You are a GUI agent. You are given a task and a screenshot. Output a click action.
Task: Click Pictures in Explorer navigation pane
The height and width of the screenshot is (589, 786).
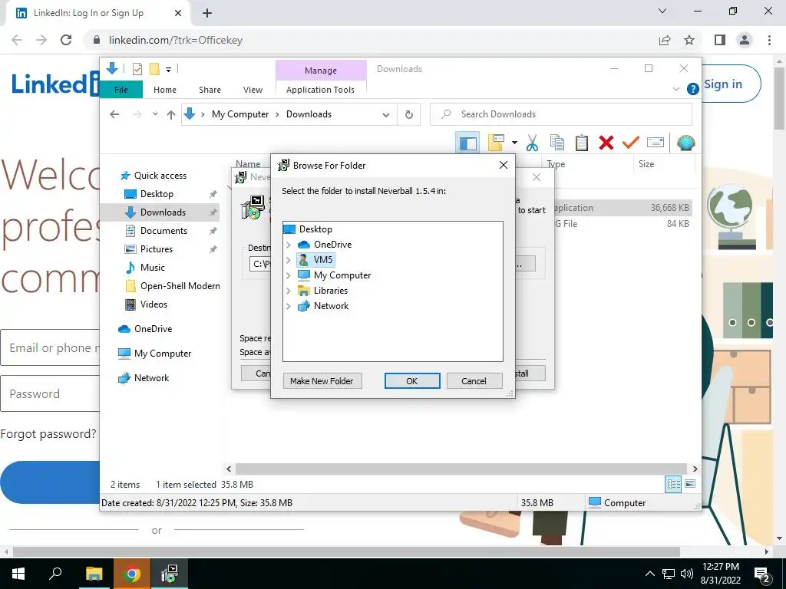(156, 249)
